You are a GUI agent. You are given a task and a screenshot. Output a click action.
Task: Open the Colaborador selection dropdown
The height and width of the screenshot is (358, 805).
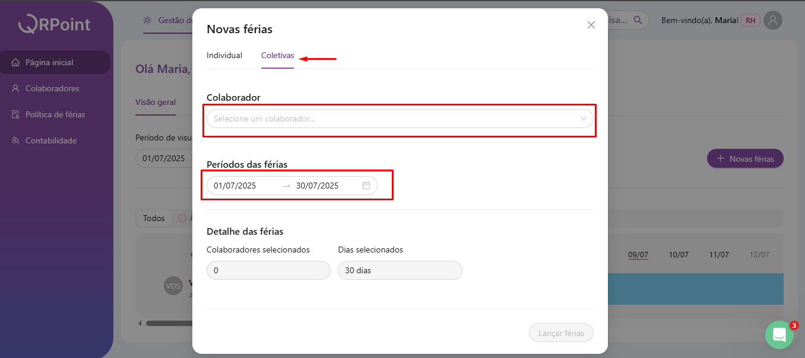point(392,119)
